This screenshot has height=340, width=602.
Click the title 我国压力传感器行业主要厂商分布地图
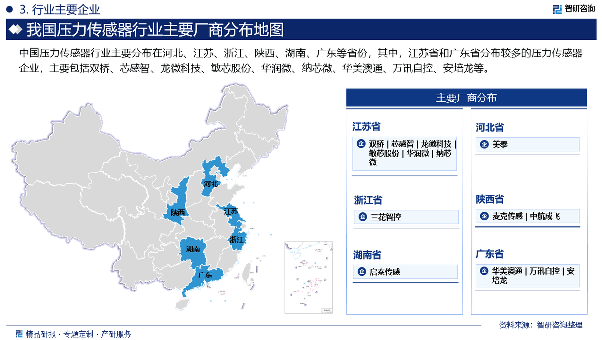(x=155, y=30)
